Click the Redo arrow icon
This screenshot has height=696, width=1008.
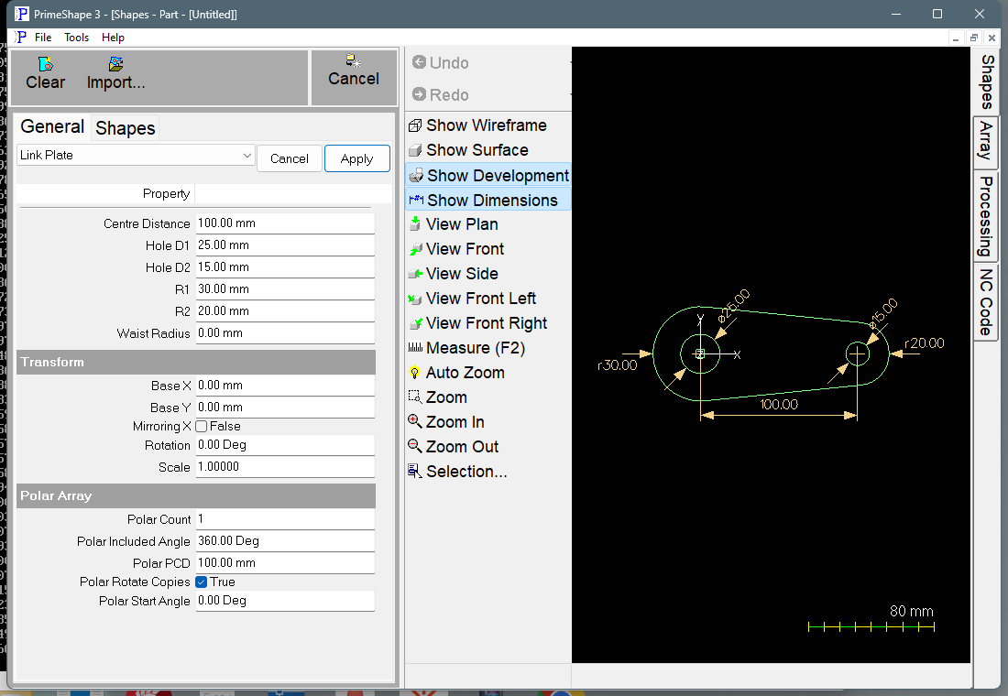click(419, 94)
